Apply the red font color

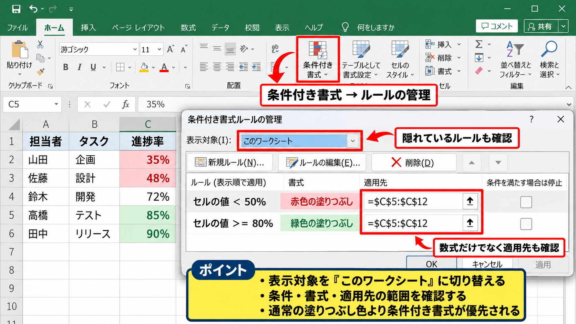pos(164,67)
